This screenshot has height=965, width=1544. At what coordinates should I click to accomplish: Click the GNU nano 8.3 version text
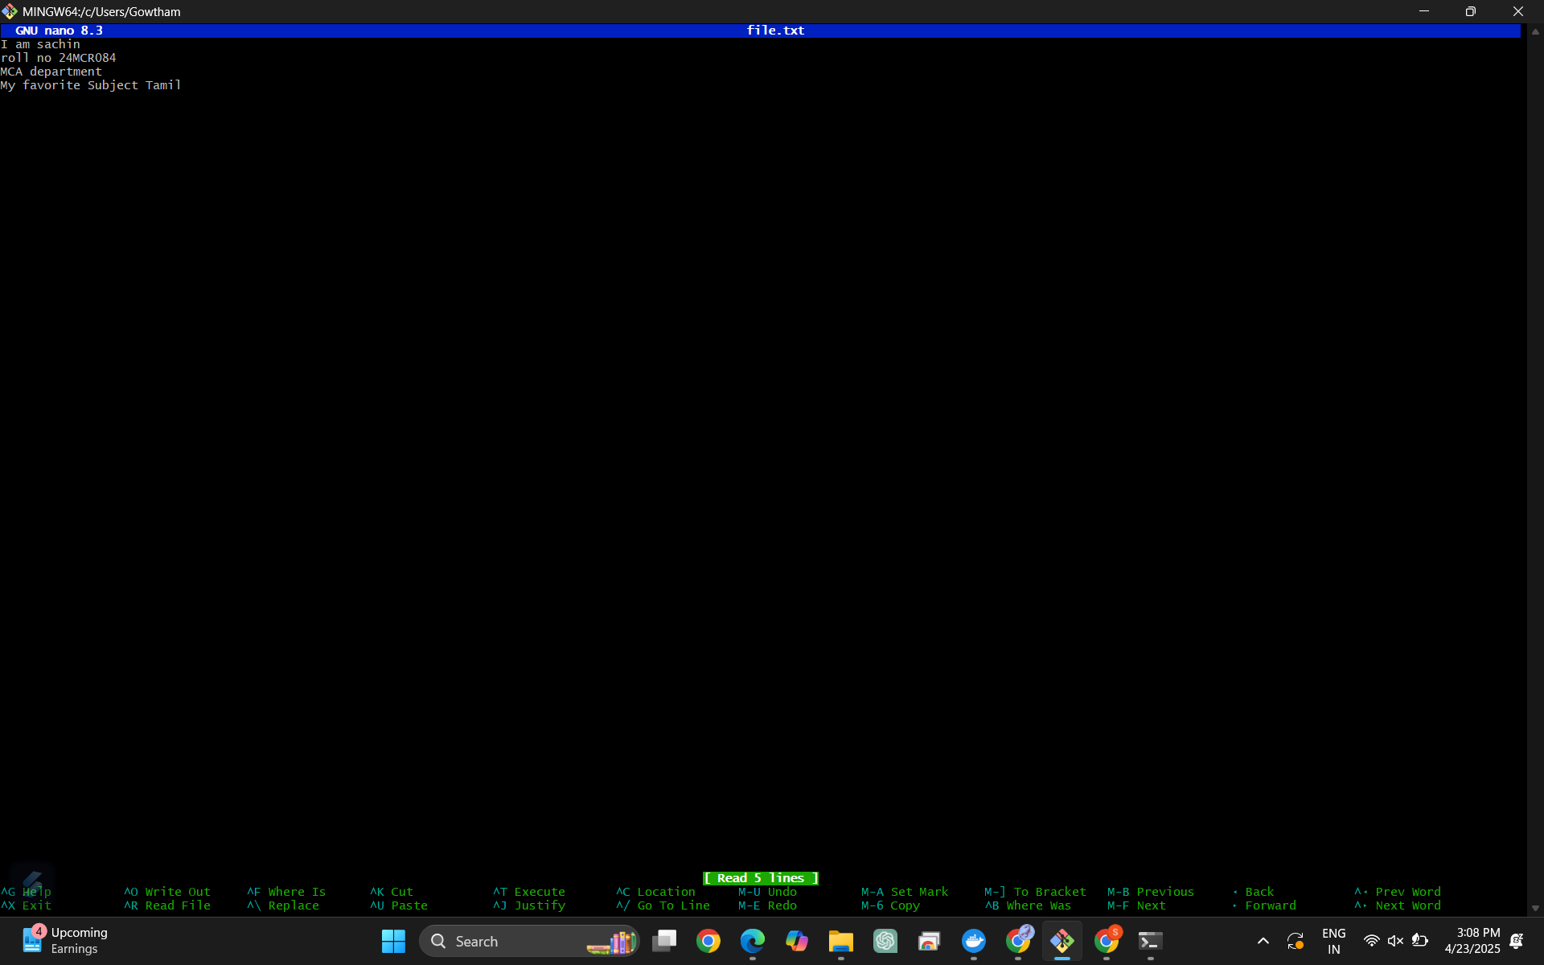tap(59, 31)
